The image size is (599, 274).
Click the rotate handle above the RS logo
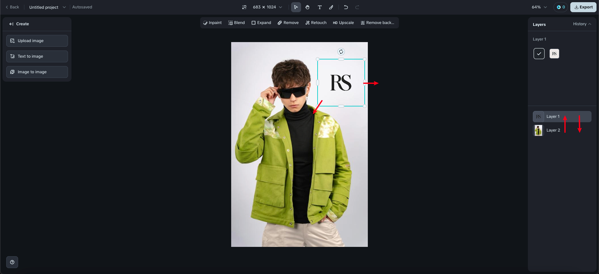[x=341, y=52]
